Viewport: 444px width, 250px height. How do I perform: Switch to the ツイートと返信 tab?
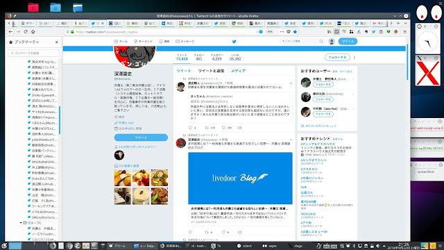[x=211, y=71]
